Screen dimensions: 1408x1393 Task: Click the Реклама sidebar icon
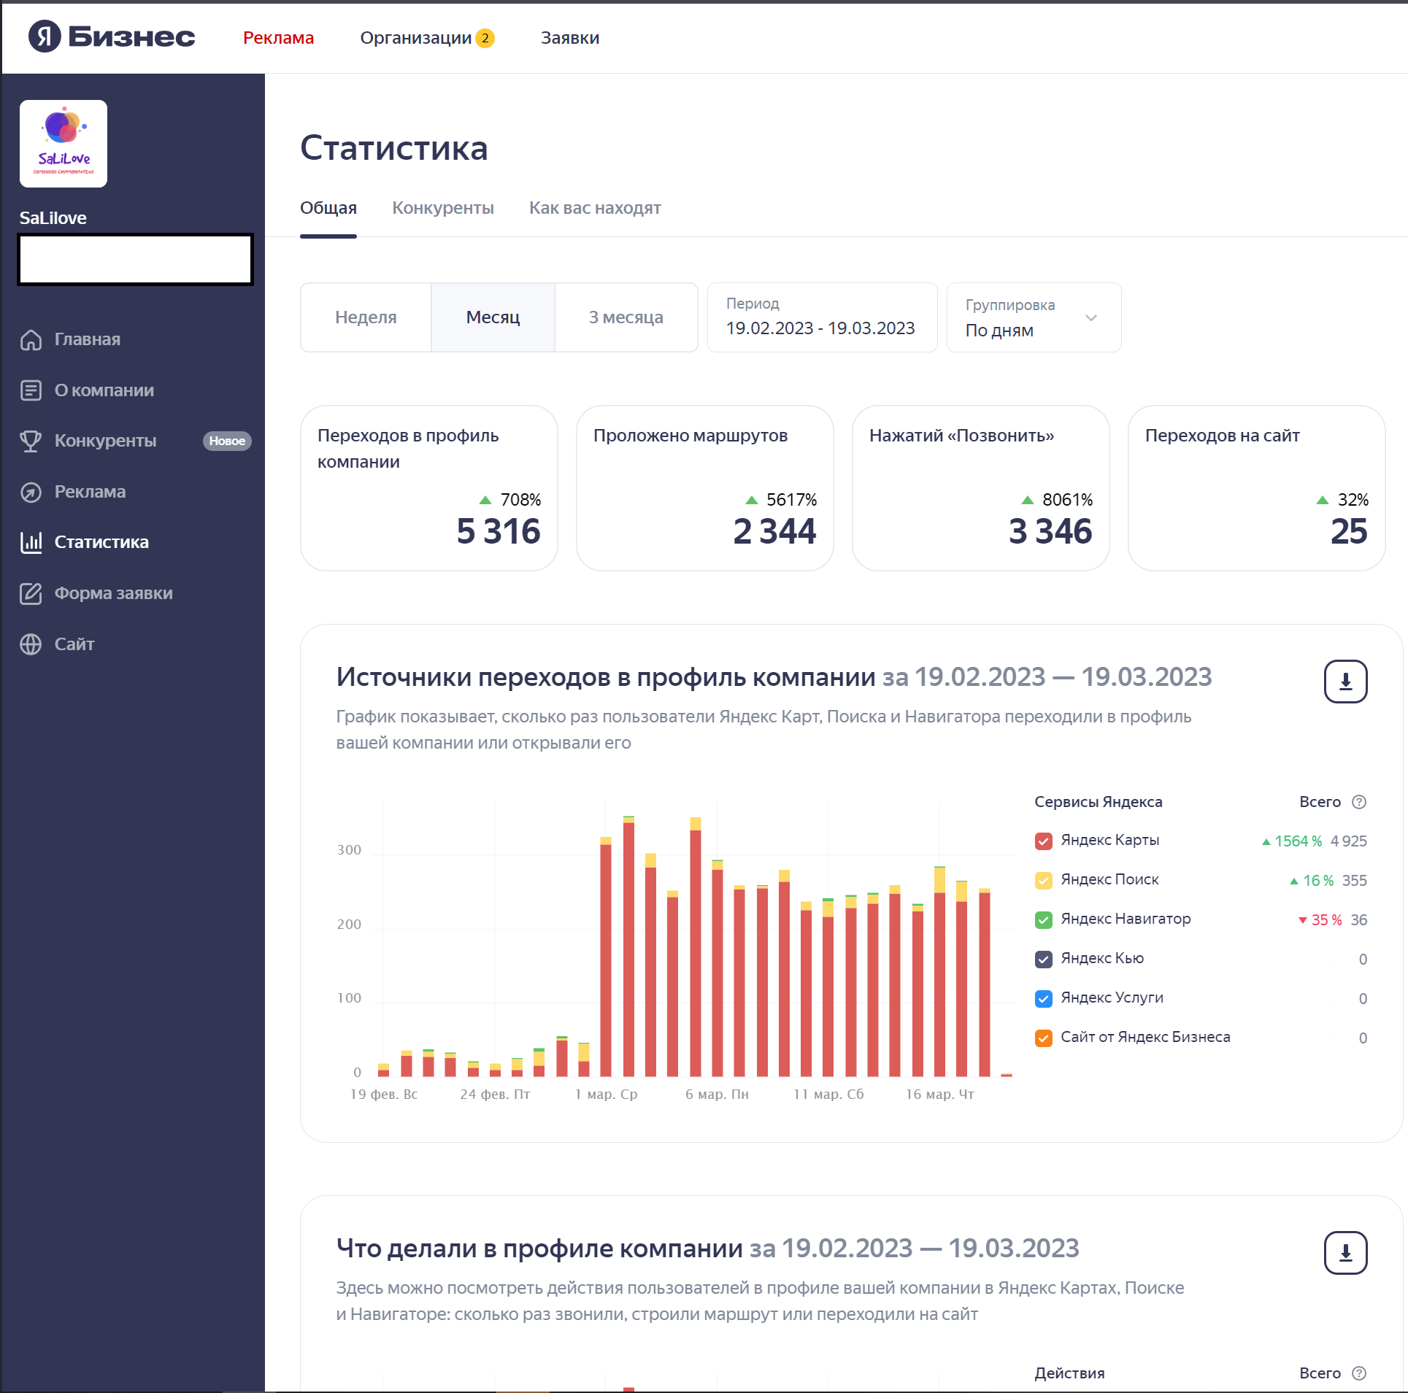click(31, 492)
